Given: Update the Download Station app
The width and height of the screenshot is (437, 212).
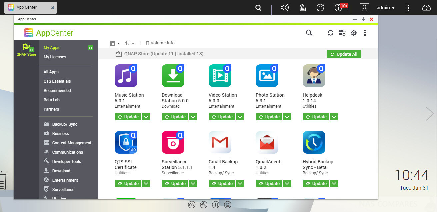Looking at the screenshot, I should [x=175, y=117].
